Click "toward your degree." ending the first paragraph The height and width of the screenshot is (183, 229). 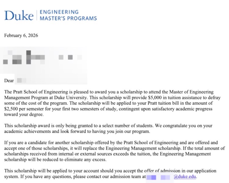pyautogui.click(x=24, y=115)
